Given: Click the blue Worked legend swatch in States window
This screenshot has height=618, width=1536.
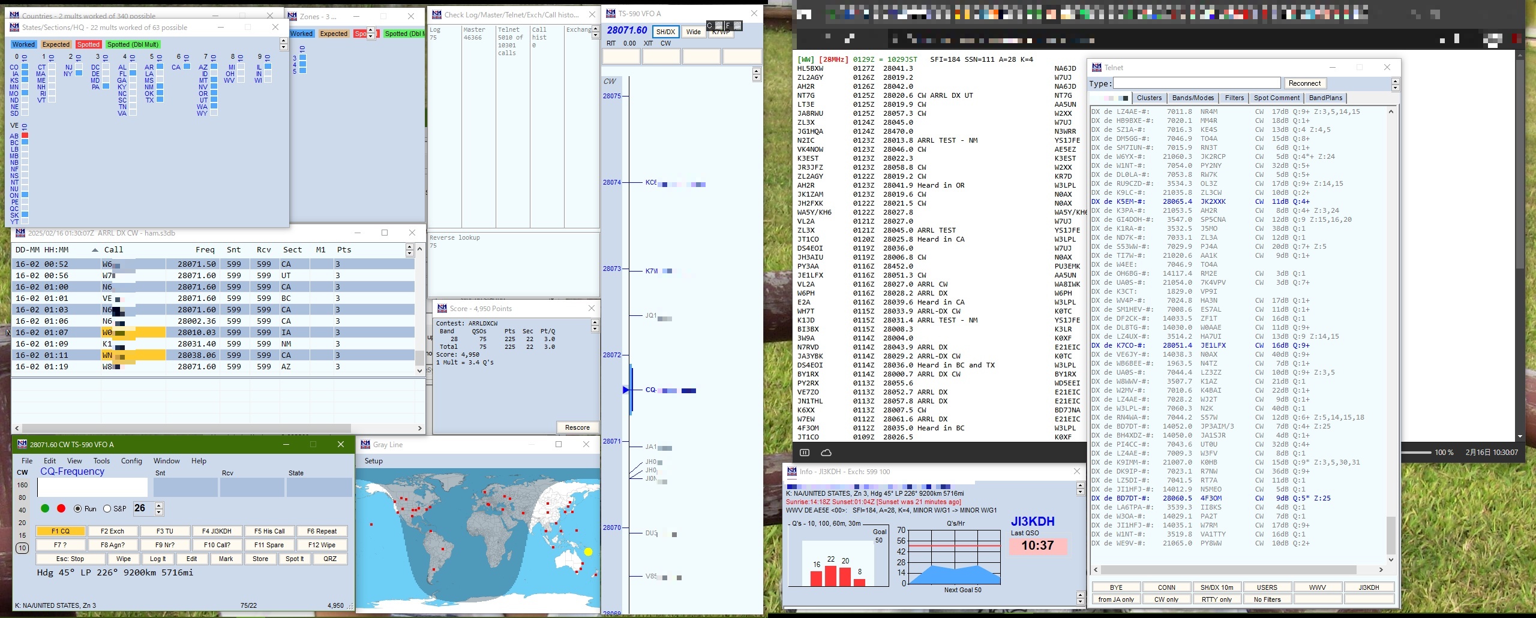Looking at the screenshot, I should coord(24,44).
